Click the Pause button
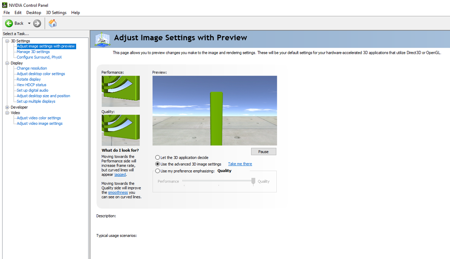 pyautogui.click(x=264, y=152)
